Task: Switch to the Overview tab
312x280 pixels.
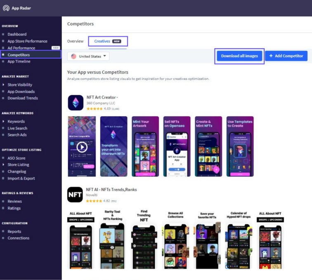Action: tap(75, 41)
